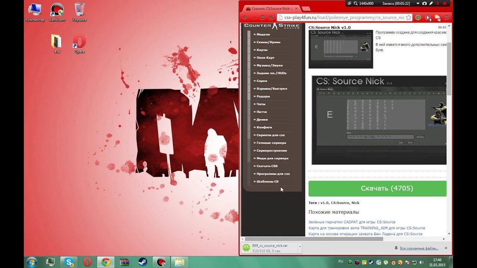Open the Chrome hamburger menu
This screenshot has height=268, width=477.
[x=446, y=17]
